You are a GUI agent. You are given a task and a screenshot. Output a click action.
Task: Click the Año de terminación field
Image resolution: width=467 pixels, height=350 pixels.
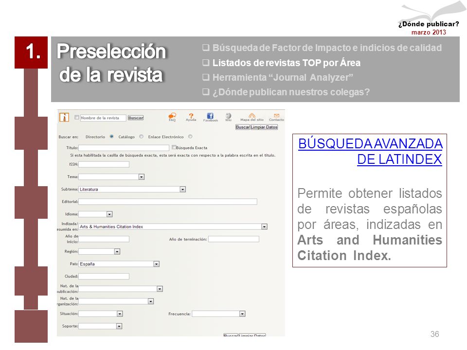click(x=234, y=239)
